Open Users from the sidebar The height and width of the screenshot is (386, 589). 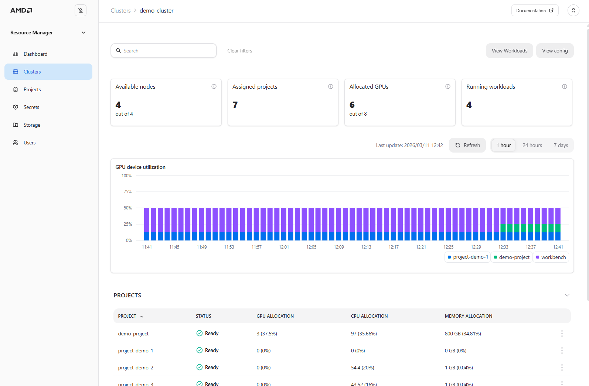(x=48, y=143)
